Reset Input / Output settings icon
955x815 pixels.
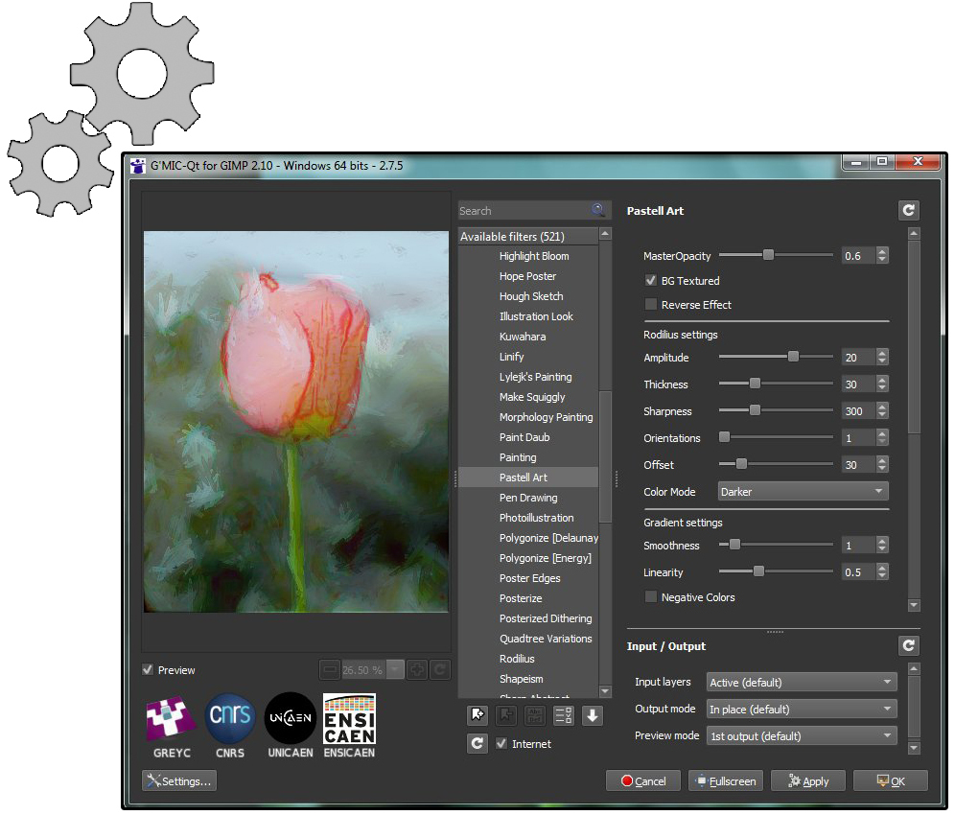coord(908,646)
